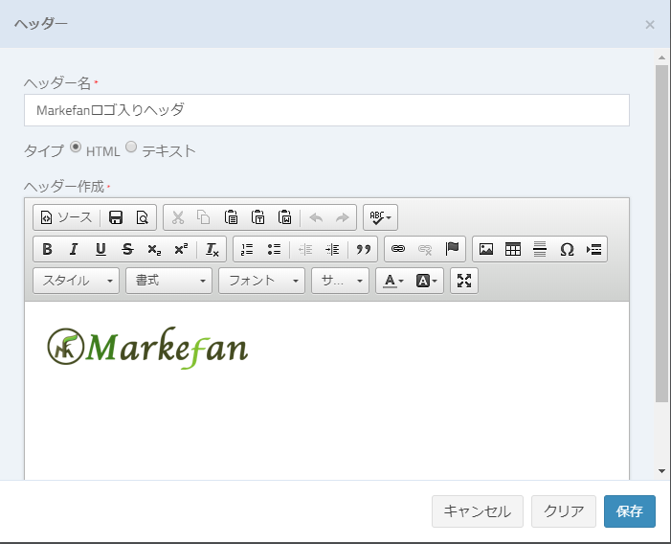Click the Increase Indent icon

click(x=332, y=249)
